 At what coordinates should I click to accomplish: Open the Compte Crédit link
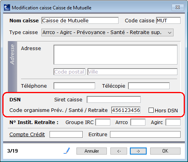pos(27,135)
